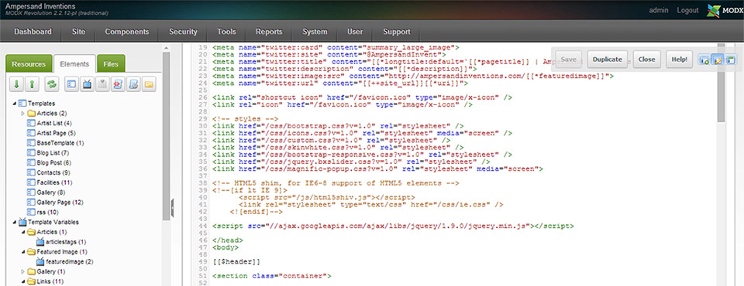
Task: Collapse the Links (11) folder
Action: [23, 281]
